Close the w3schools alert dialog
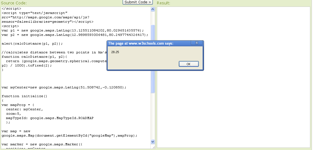This screenshot has height=150, width=313. [197, 43]
